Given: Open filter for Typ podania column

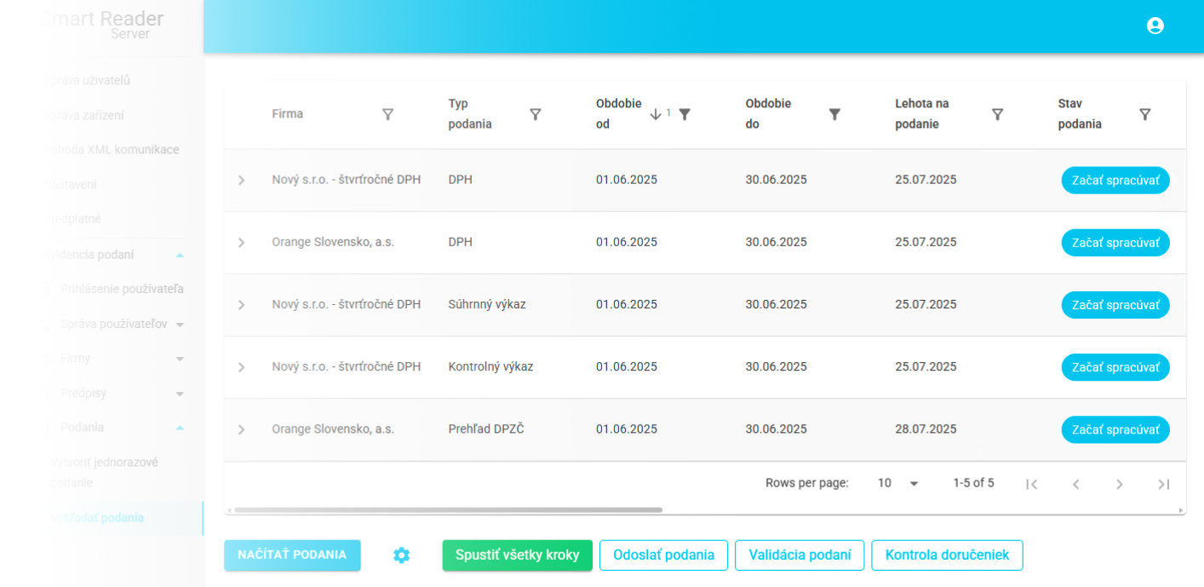Looking at the screenshot, I should [535, 114].
